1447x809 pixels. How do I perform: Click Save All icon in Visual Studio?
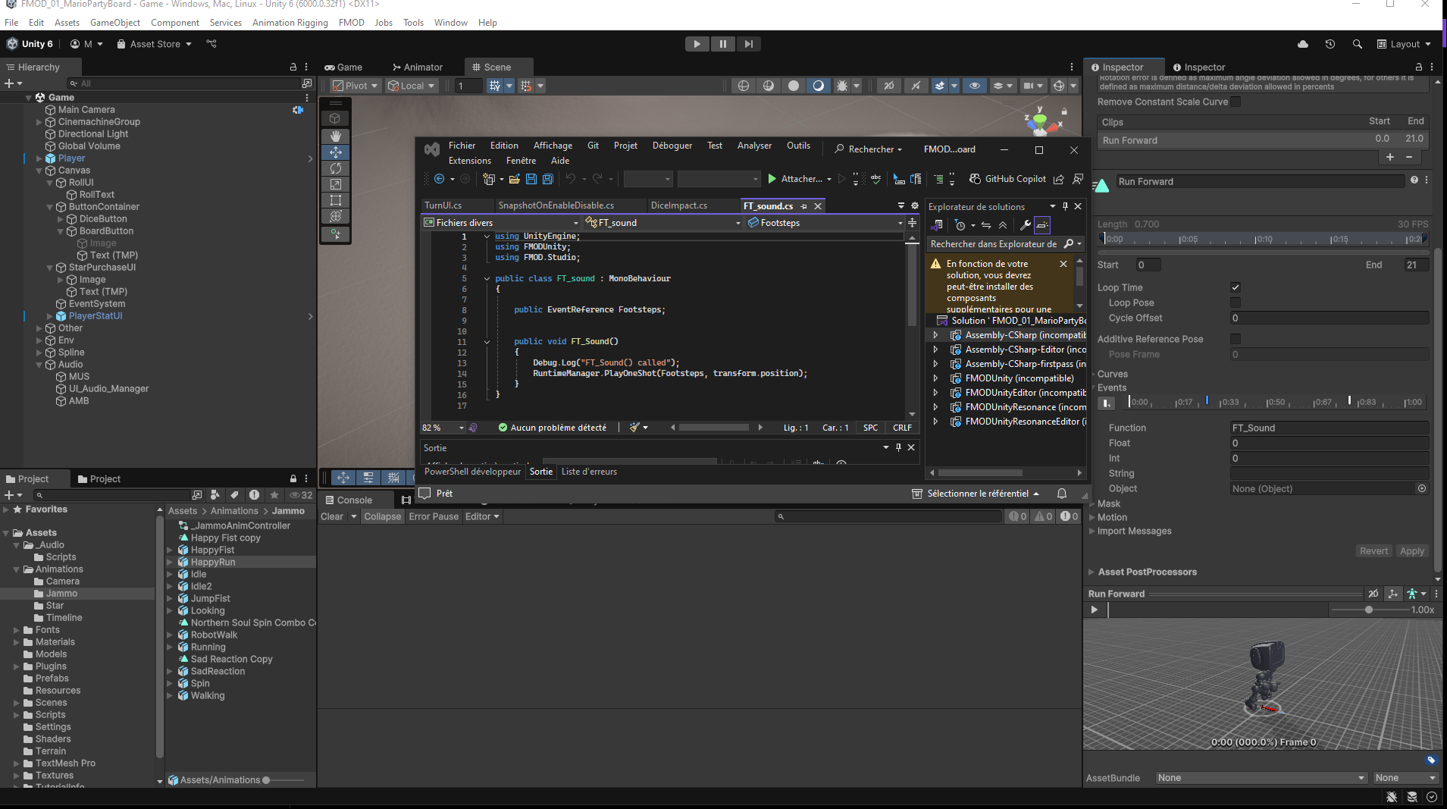547,179
